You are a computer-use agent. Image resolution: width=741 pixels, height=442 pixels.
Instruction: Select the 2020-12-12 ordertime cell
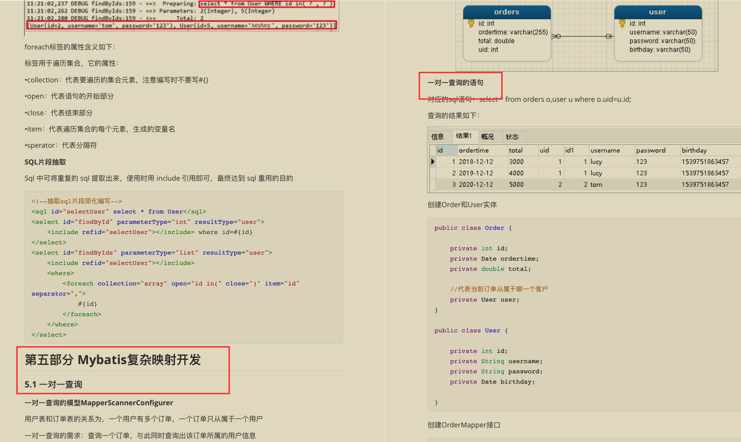482,184
